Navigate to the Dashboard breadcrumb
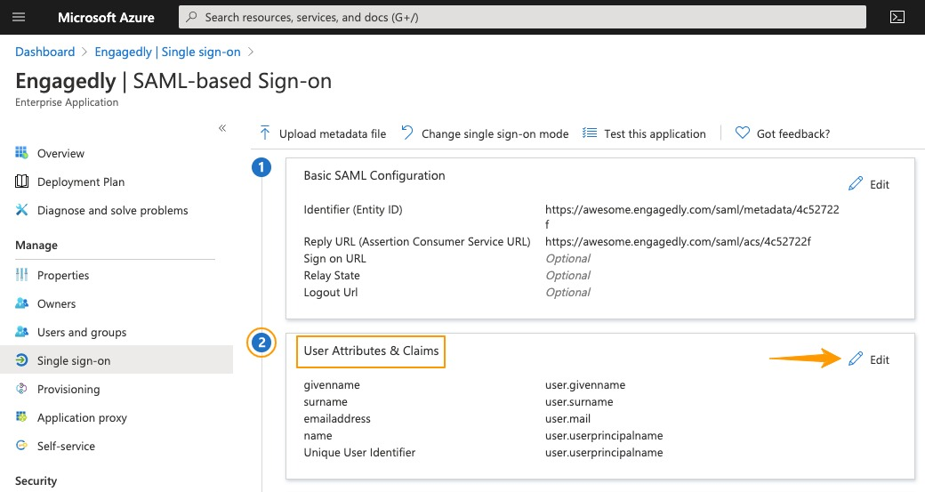The image size is (925, 492). coord(44,52)
